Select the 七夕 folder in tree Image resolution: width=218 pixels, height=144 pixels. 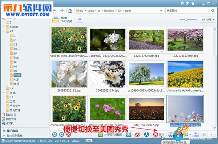[x=15, y=80]
